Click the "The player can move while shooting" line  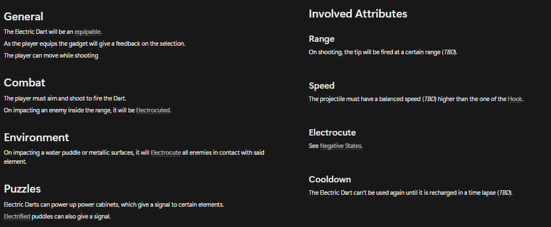[51, 55]
